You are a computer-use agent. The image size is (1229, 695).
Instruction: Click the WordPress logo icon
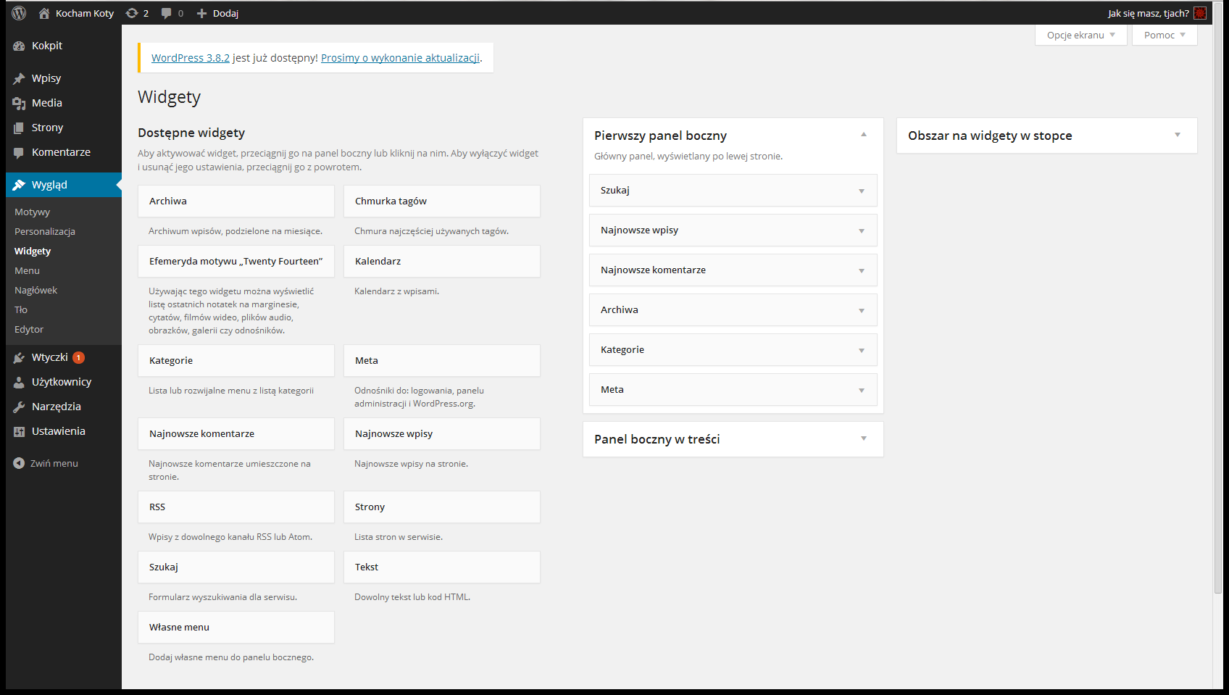coord(19,13)
